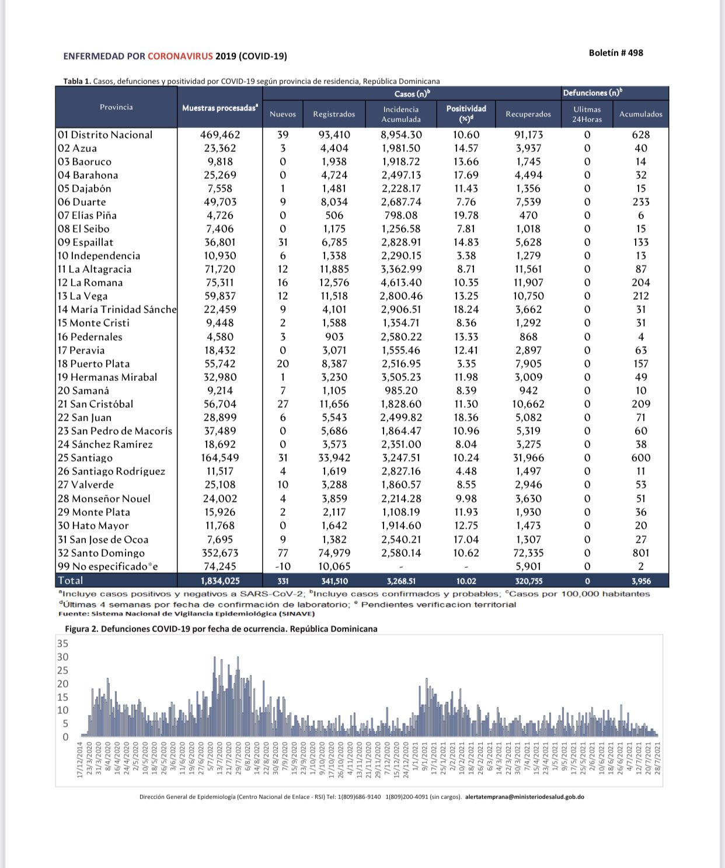Viewport: 725px width, 868px height.
Task: Click the 'Ulitmas 24Horas' column header
Action: [587, 114]
